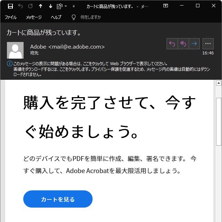Click the sender avatar picture
This screenshot has width=222, height=222.
click(15, 50)
